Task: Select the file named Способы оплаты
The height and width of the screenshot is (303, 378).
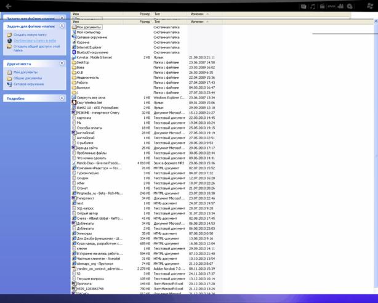Action: [89, 128]
